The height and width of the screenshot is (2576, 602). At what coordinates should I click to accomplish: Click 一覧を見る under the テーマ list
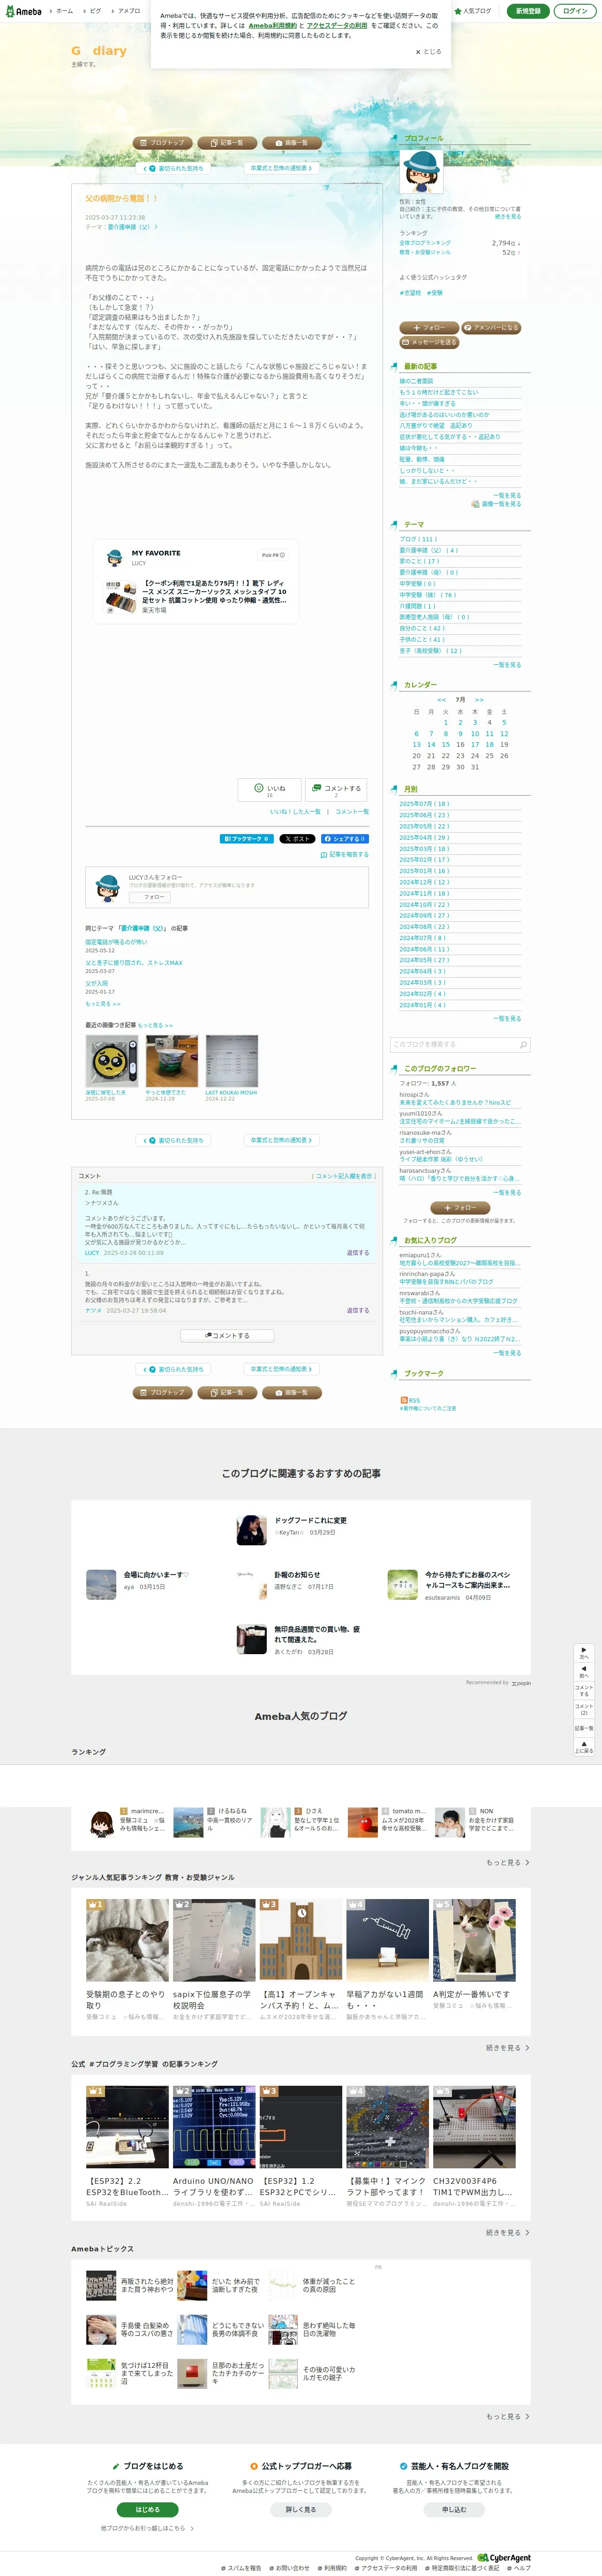click(x=507, y=665)
